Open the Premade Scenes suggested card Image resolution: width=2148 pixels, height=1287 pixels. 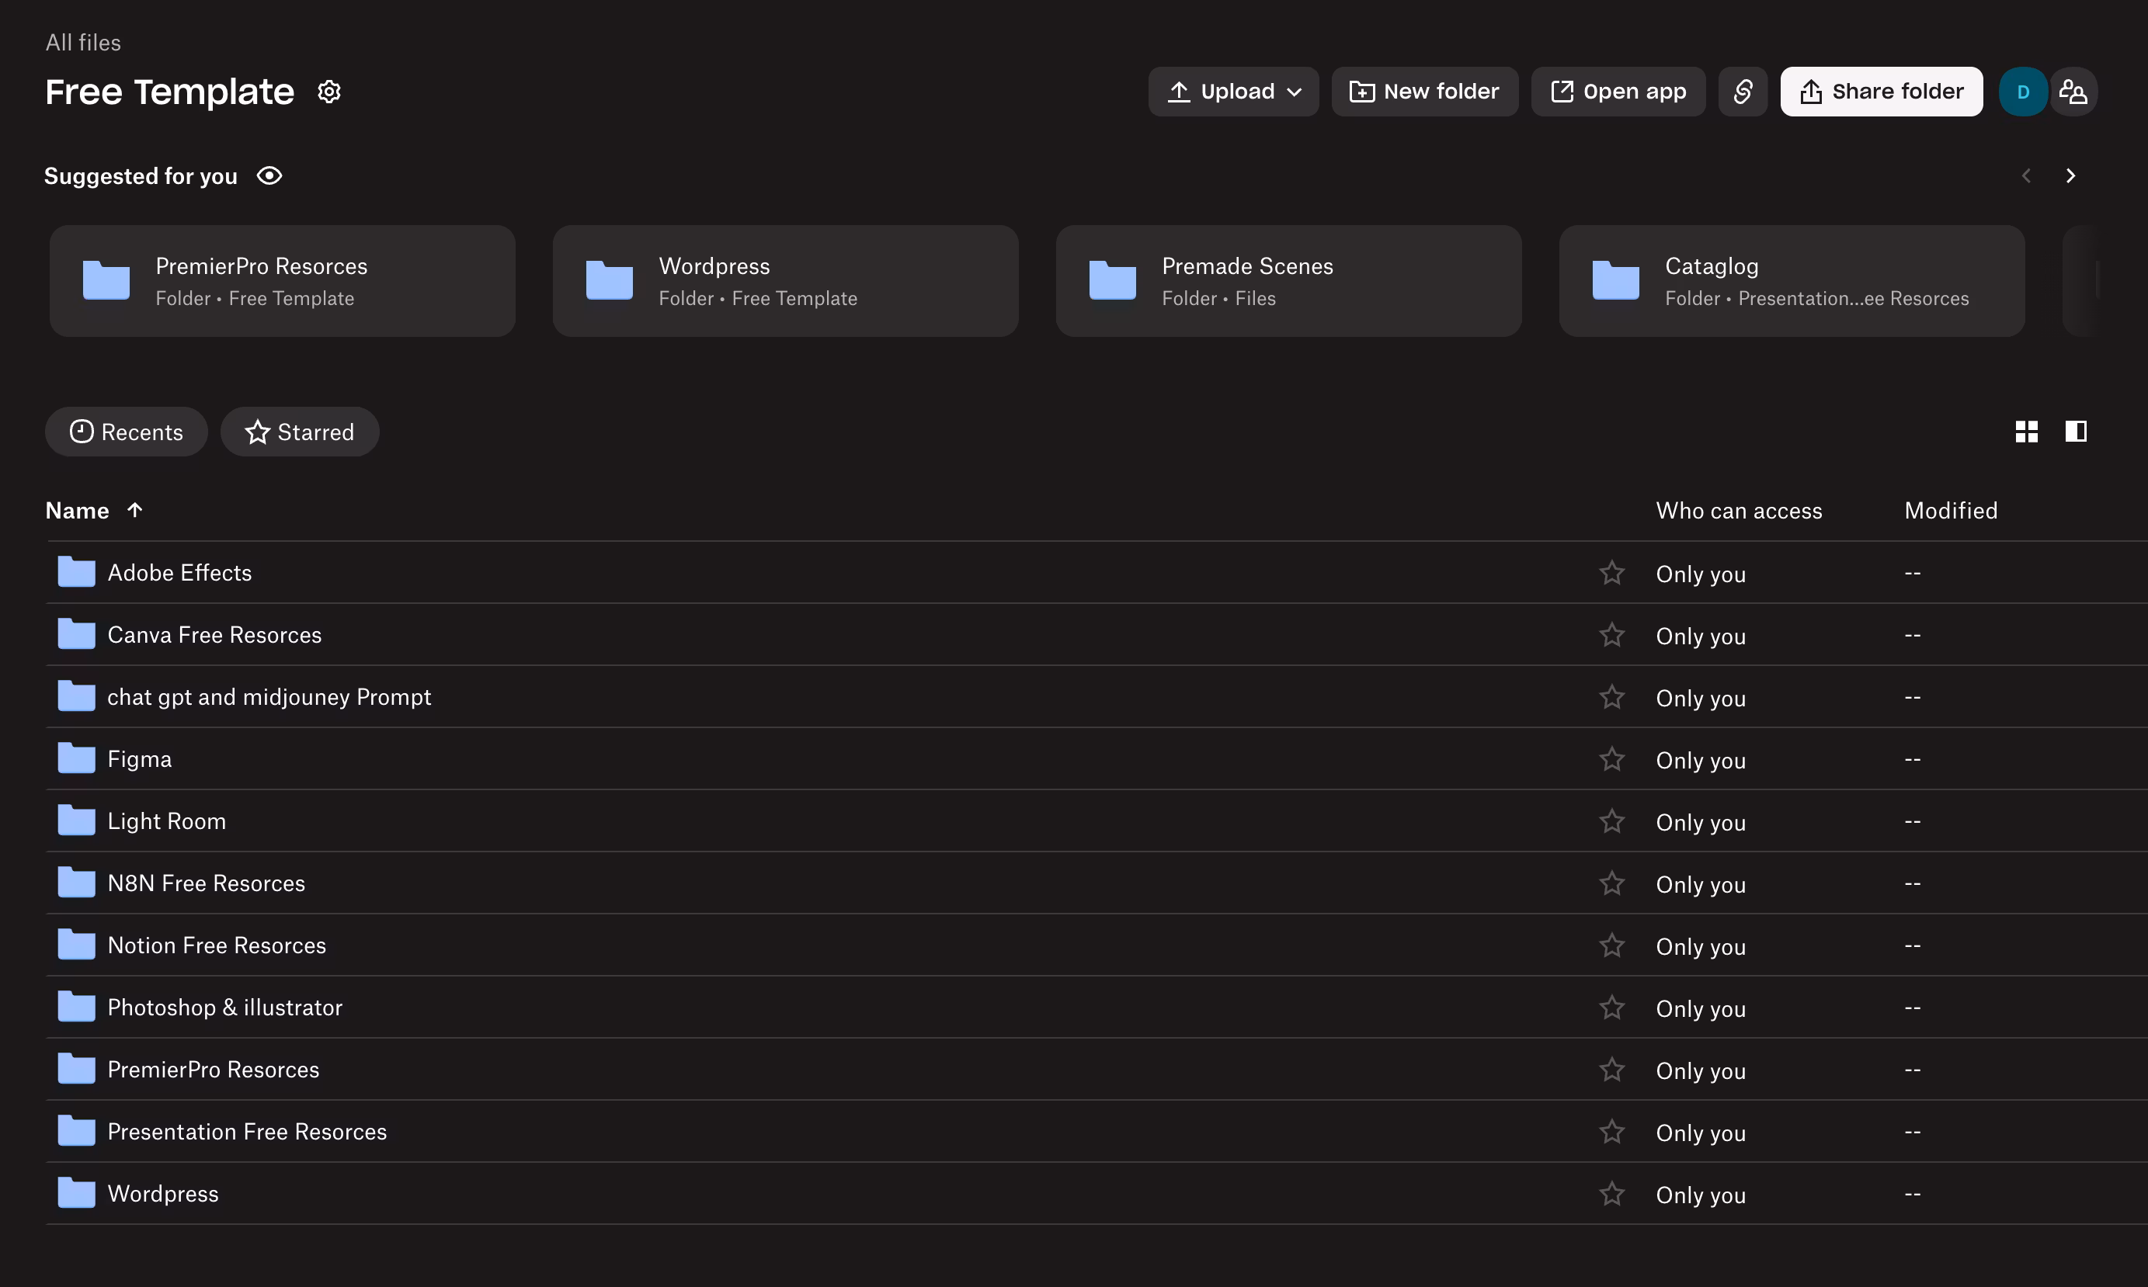coord(1288,281)
